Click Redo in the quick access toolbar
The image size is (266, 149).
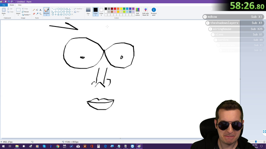coord(12,2)
